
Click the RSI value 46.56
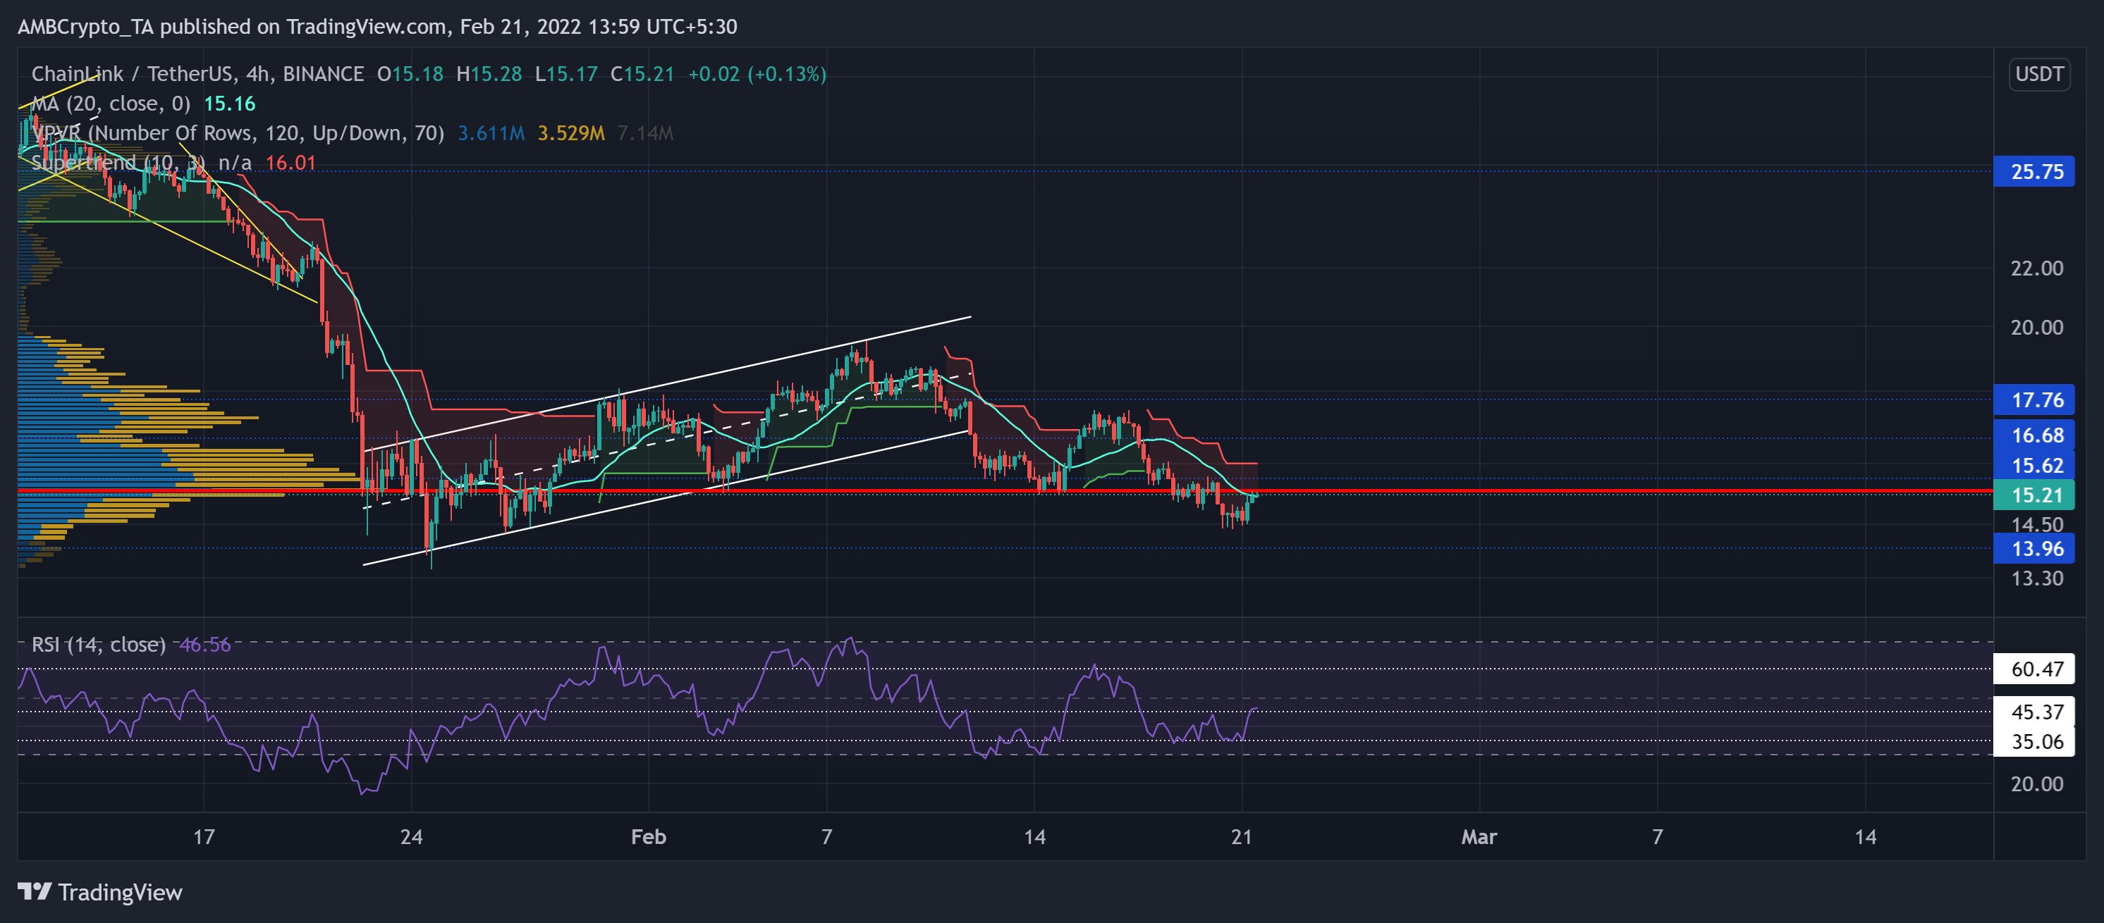pos(205,645)
